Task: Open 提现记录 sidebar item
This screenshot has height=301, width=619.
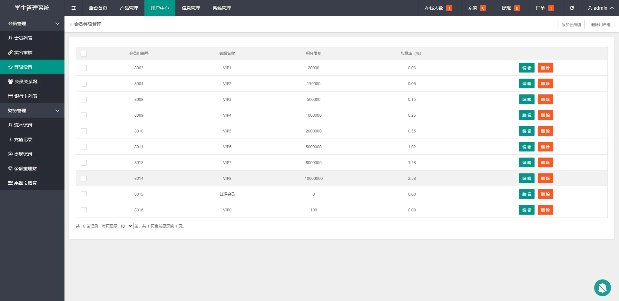Action: point(23,154)
